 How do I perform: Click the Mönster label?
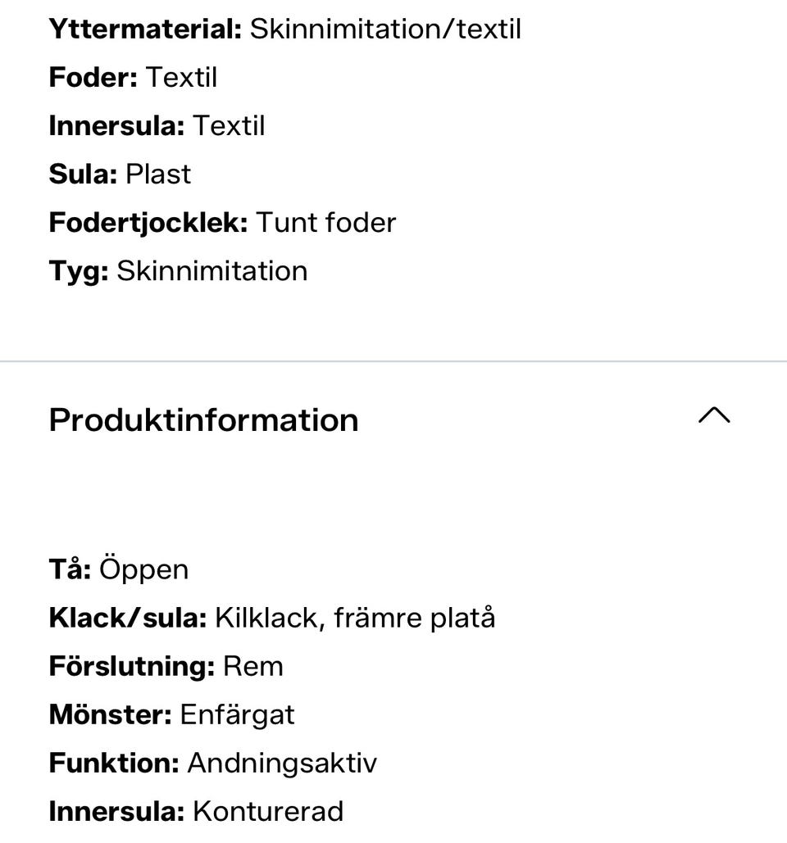pyautogui.click(x=110, y=714)
